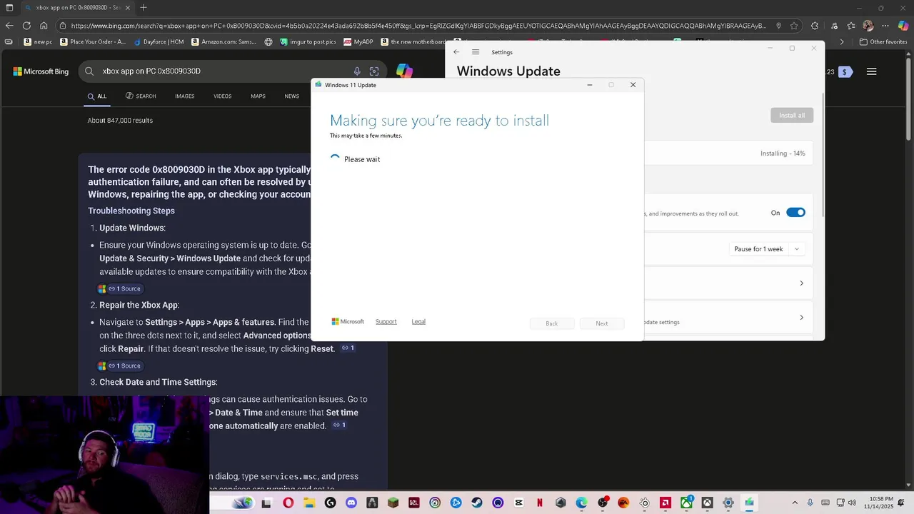Click the Bing rewards medal icon
Screen dimensions: 914x514
(845, 71)
